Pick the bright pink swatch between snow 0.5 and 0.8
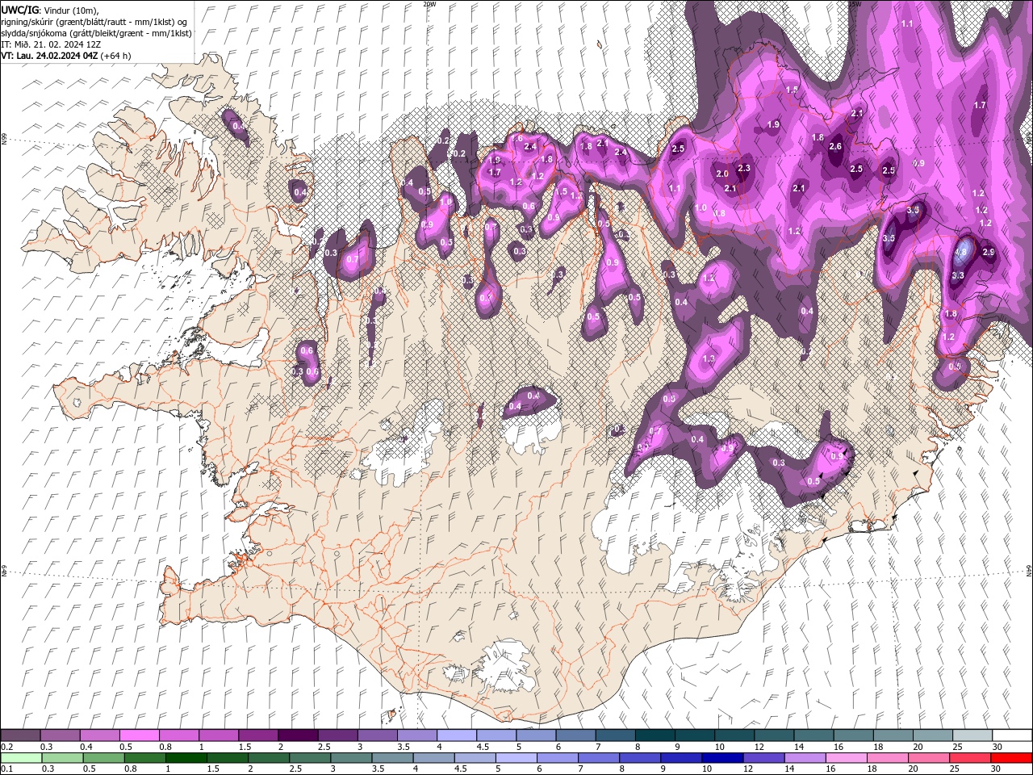 click(139, 735)
